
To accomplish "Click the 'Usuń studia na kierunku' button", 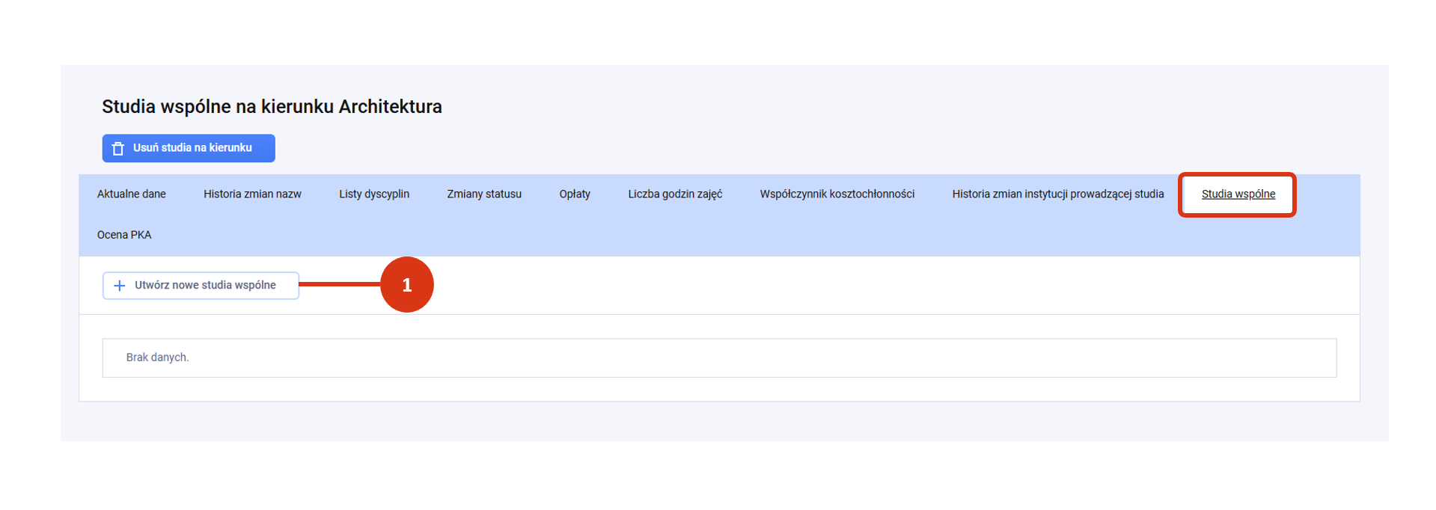I will click(189, 148).
